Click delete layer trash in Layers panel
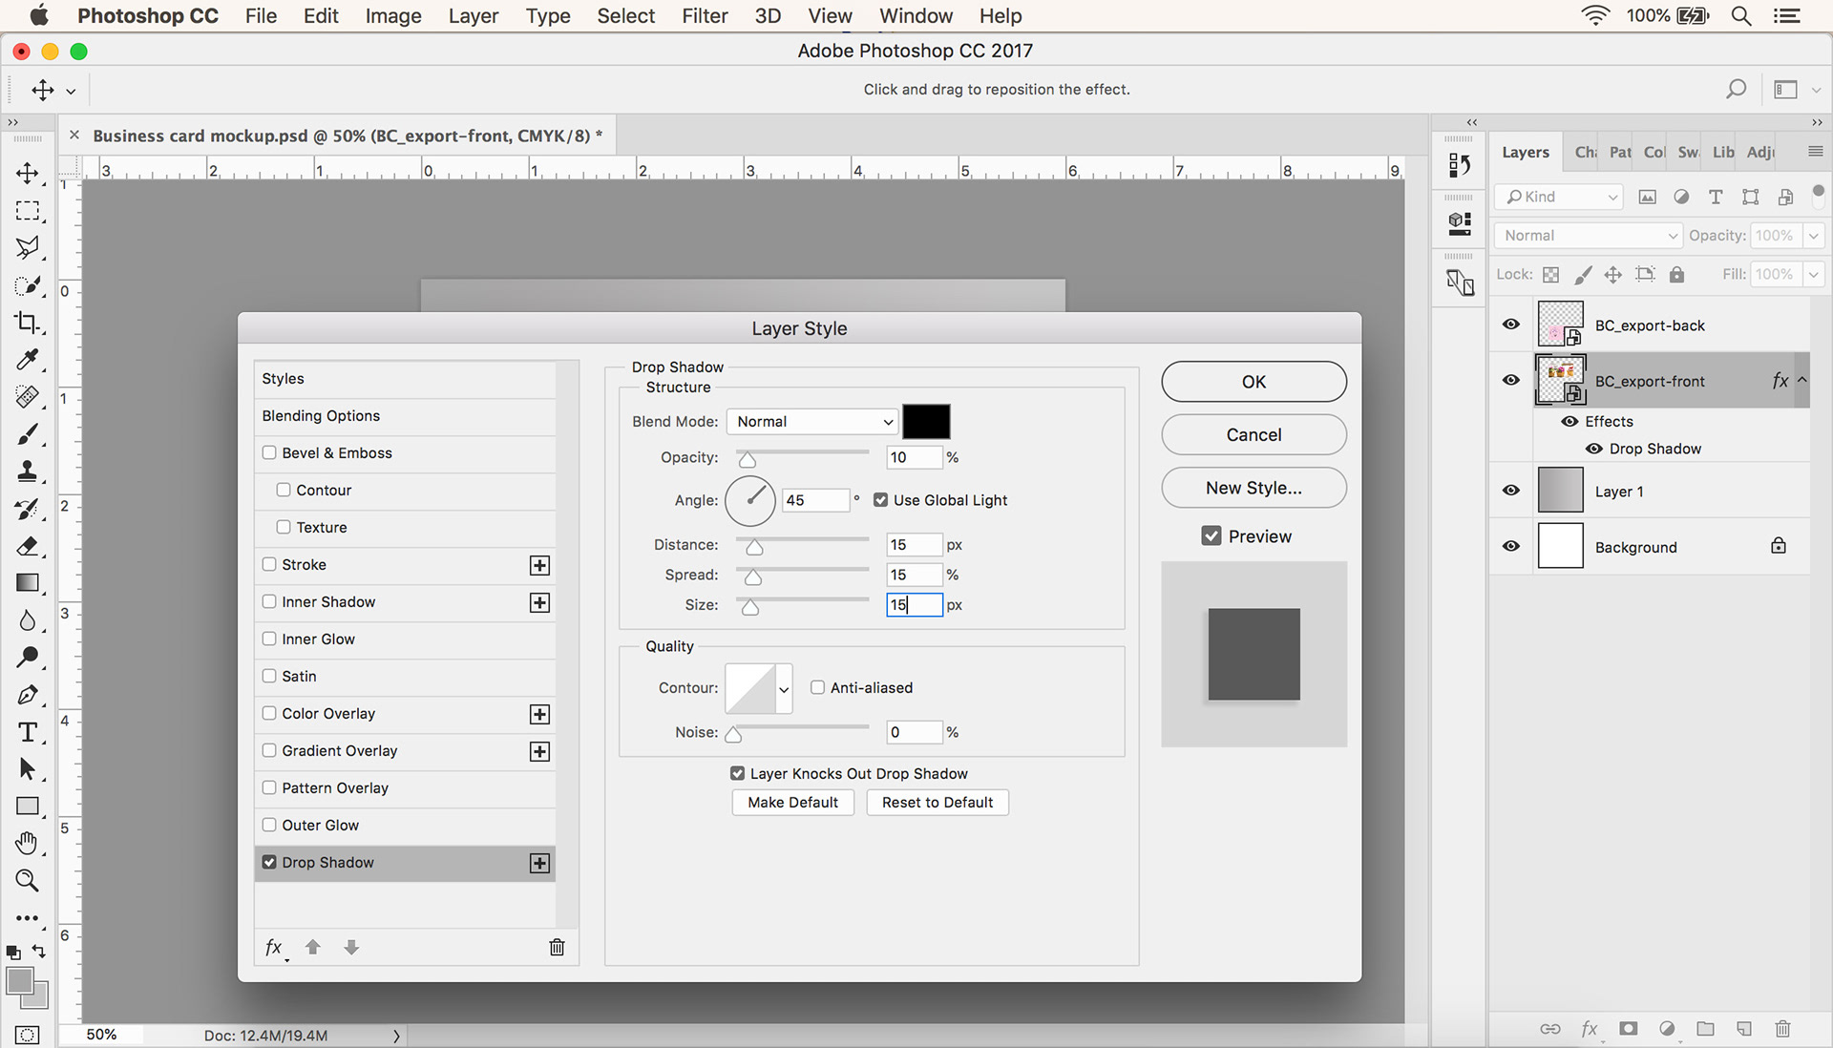This screenshot has height=1048, width=1833. pos(1782,1028)
